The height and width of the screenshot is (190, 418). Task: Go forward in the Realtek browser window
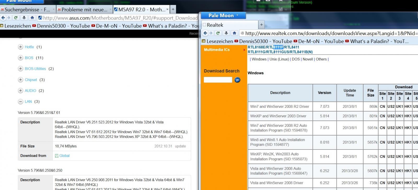[x=211, y=33]
